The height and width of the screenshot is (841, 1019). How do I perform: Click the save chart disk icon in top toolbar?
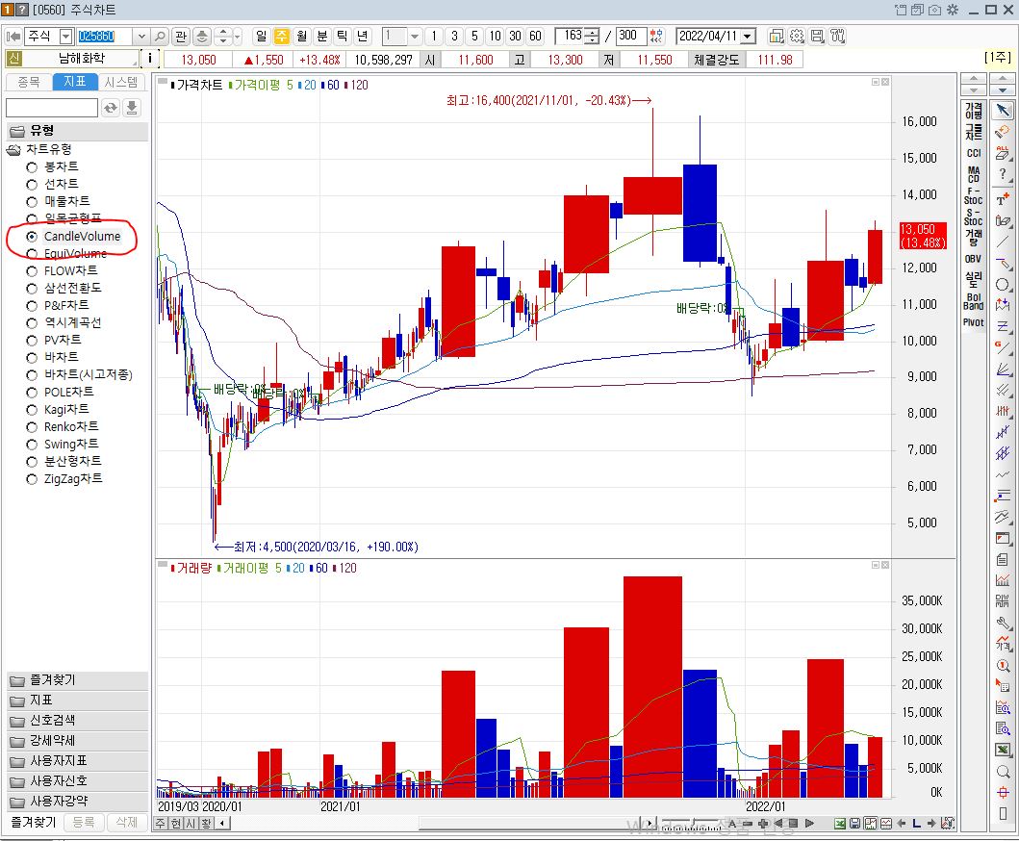[x=818, y=37]
